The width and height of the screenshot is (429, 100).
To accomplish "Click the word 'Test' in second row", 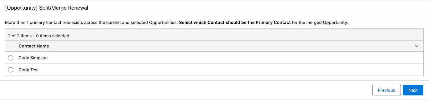I will 35,70.
